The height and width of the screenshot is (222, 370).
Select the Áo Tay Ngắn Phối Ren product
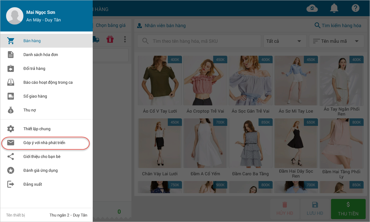[342, 86]
